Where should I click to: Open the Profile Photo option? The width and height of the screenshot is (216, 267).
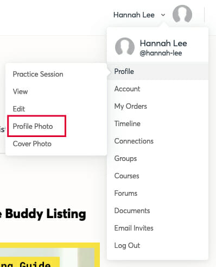(33, 126)
